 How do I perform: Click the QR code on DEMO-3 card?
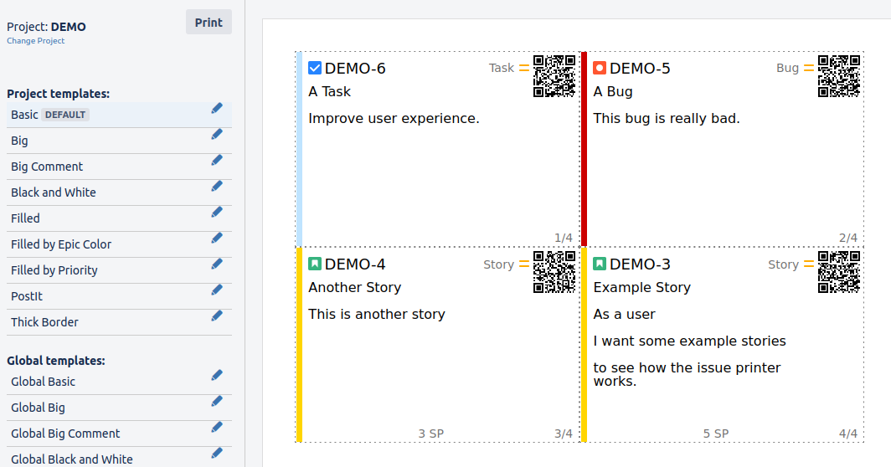(839, 272)
